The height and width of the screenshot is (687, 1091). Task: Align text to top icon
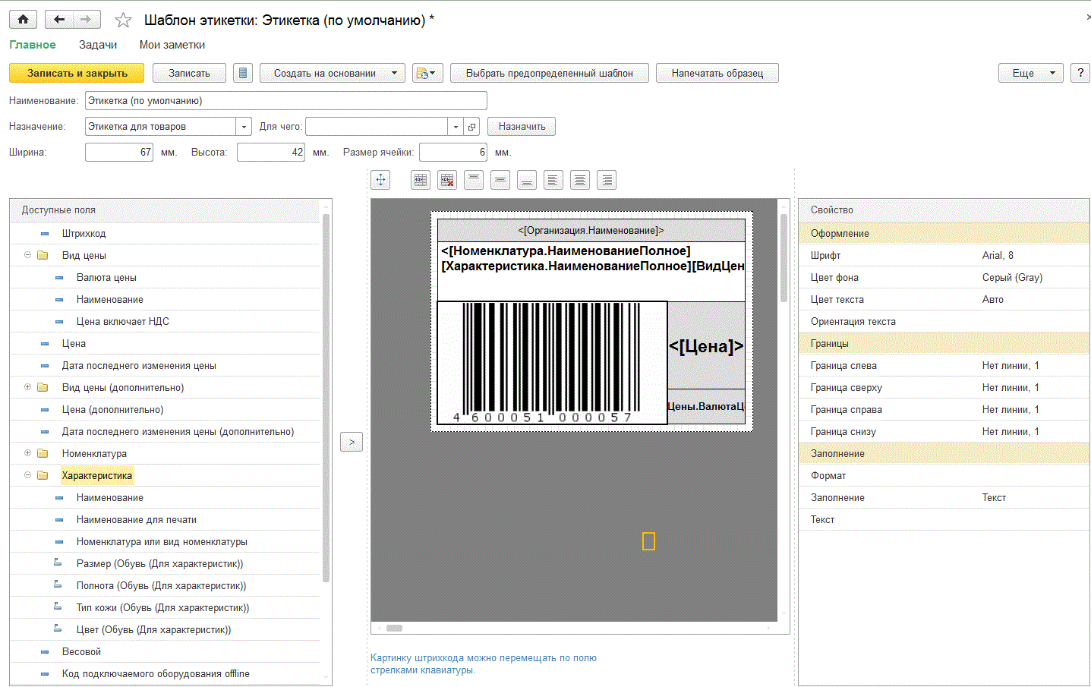point(474,180)
